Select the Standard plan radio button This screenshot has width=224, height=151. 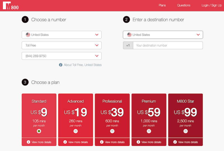[x=39, y=131]
